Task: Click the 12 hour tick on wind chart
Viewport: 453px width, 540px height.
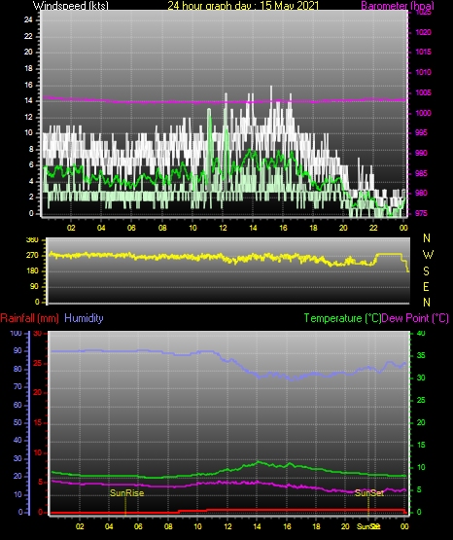Action: [x=223, y=228]
